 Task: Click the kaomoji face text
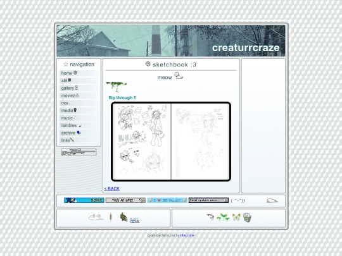pyautogui.click(x=238, y=200)
